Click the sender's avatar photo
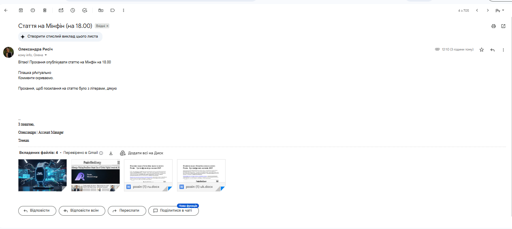 [9, 52]
